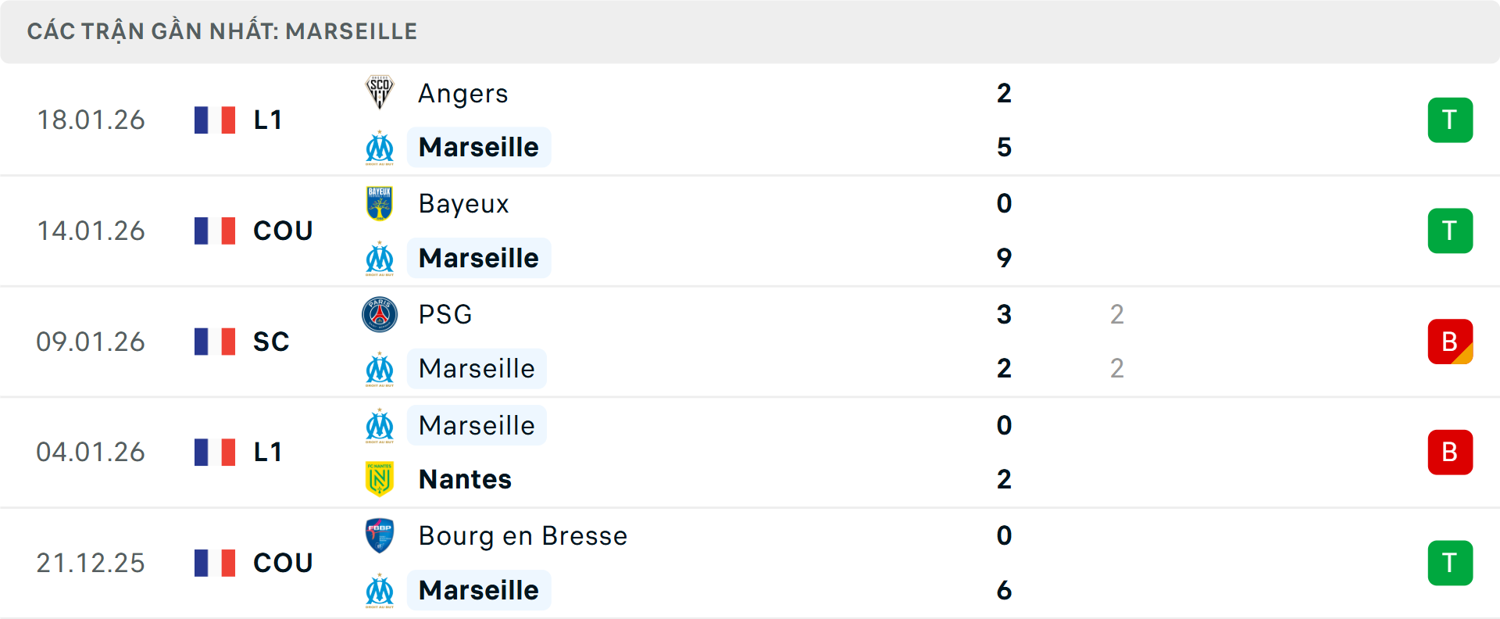Image resolution: width=1500 pixels, height=619 pixels.
Task: Select the COU label on 21.12.25 row
Action: (x=282, y=563)
